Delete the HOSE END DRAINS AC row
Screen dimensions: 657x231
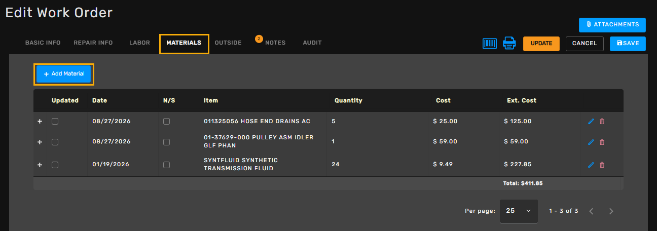coord(602,122)
